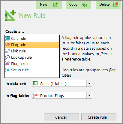
Task: Select Link rule in the list
Action: point(32,51)
